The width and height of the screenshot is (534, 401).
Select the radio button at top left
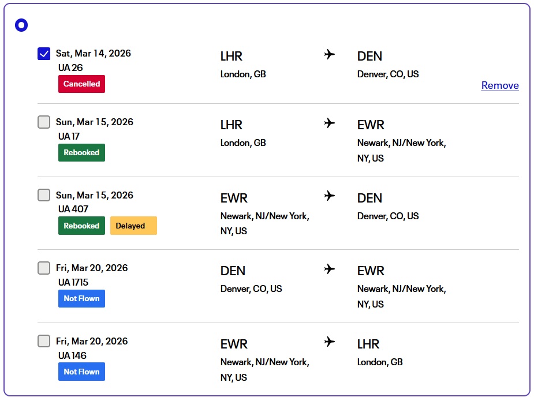click(x=21, y=25)
